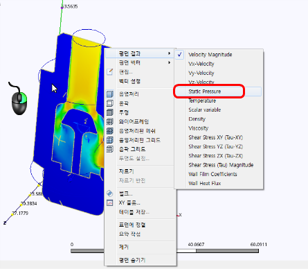The height and width of the screenshot is (269, 308).
Task: Open the 투명도 설정... menu entry
Action: click(x=134, y=159)
